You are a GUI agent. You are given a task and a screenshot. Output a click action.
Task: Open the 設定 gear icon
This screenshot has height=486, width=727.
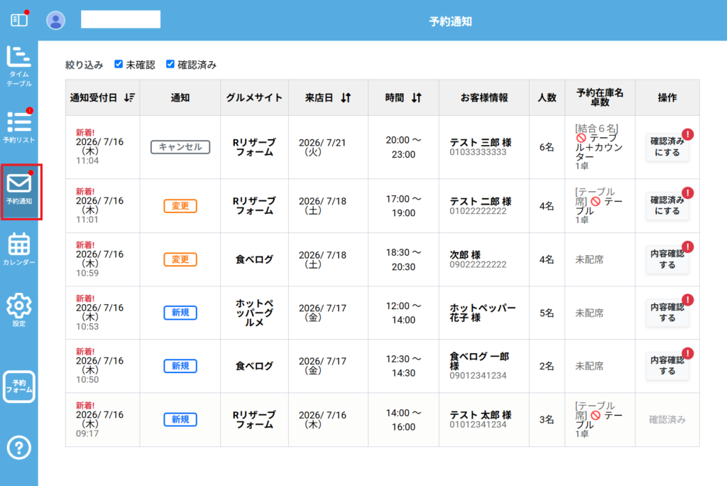(19, 310)
